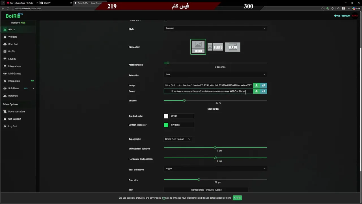The image size is (362, 204).
Task: Select the image-left-of-text disposition layout
Action: (215, 47)
